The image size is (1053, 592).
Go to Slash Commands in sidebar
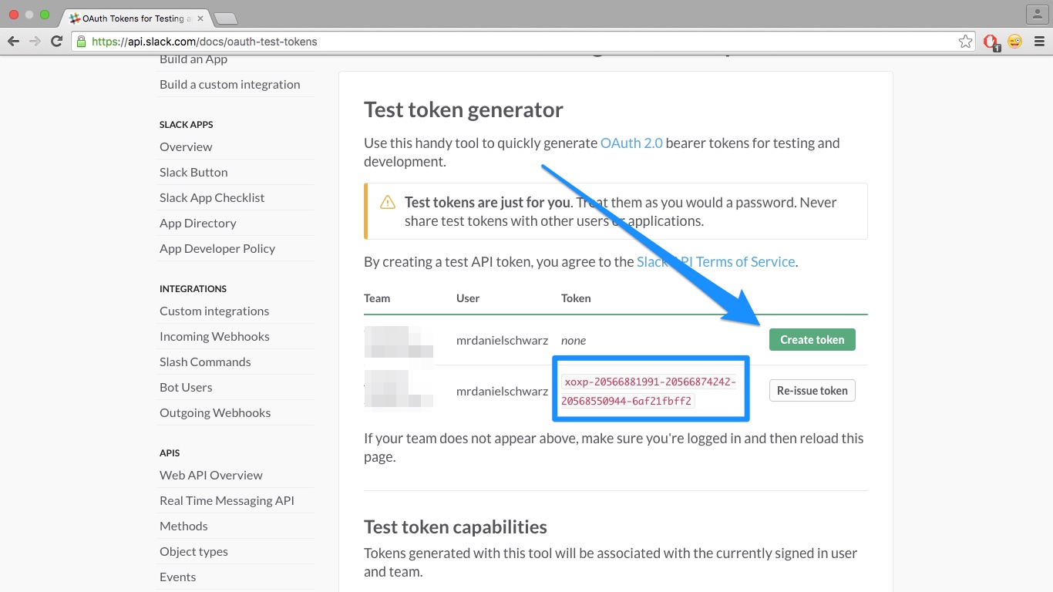click(205, 362)
